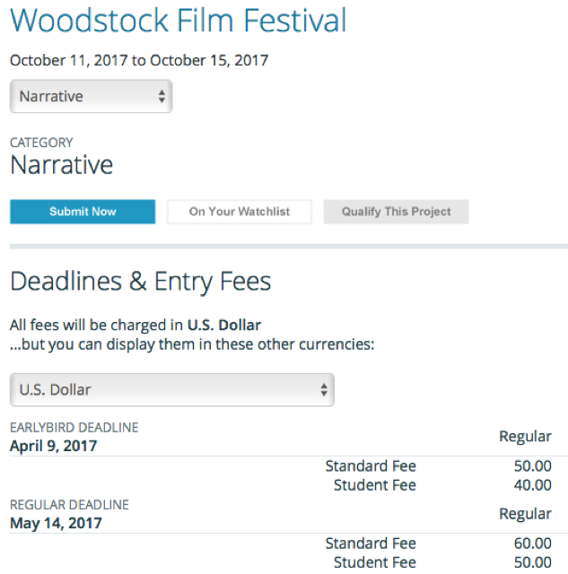Click the Woodstock Film Festival title
Viewport: 568px width, 574px height.
(x=178, y=20)
